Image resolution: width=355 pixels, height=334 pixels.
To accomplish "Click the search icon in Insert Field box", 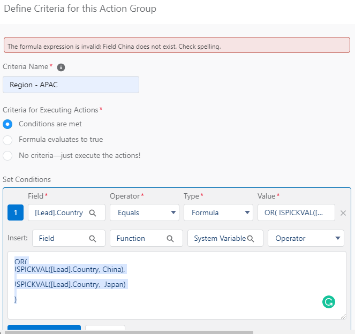I will (x=93, y=238).
